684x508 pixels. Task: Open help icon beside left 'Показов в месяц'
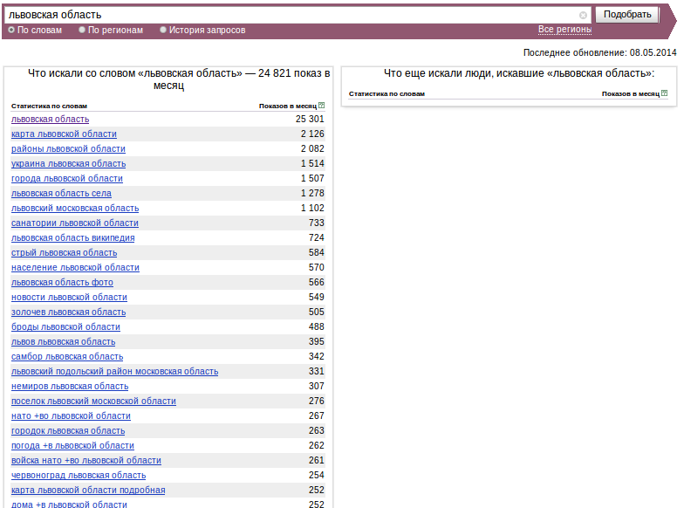[321, 105]
